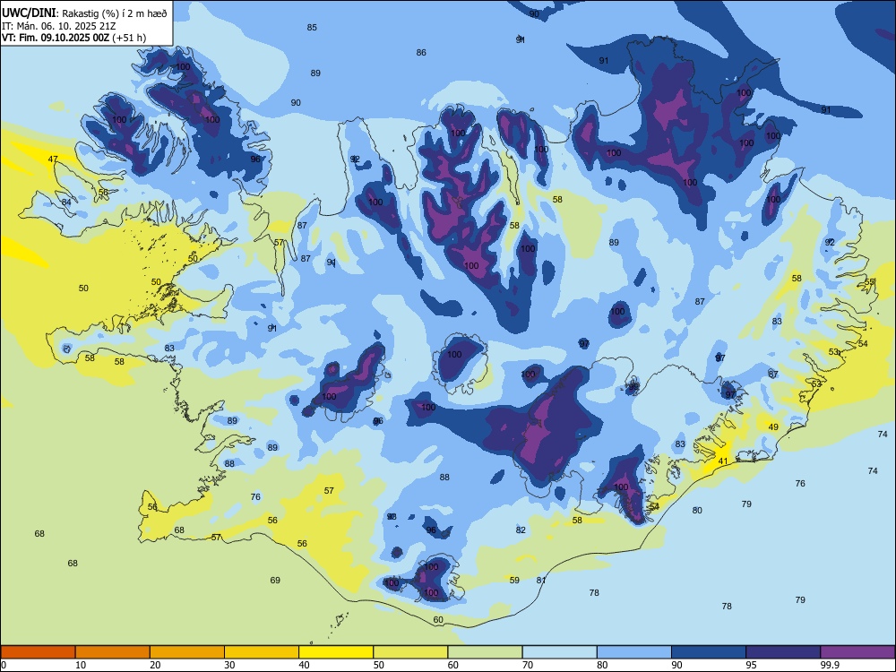Click the legend scale label '95'
The image size is (896, 672).
(752, 665)
